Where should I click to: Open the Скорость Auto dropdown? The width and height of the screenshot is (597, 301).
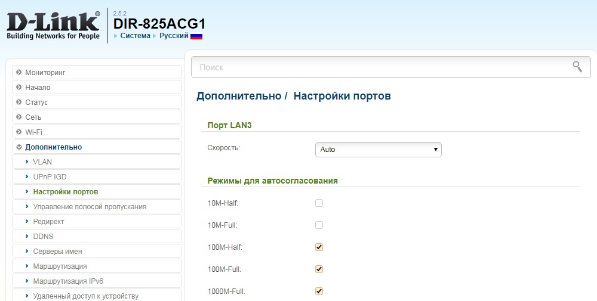pos(378,150)
